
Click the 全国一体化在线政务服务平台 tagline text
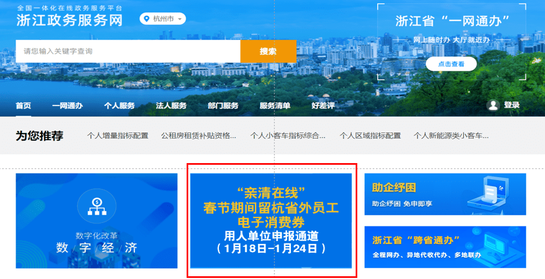tap(70, 8)
